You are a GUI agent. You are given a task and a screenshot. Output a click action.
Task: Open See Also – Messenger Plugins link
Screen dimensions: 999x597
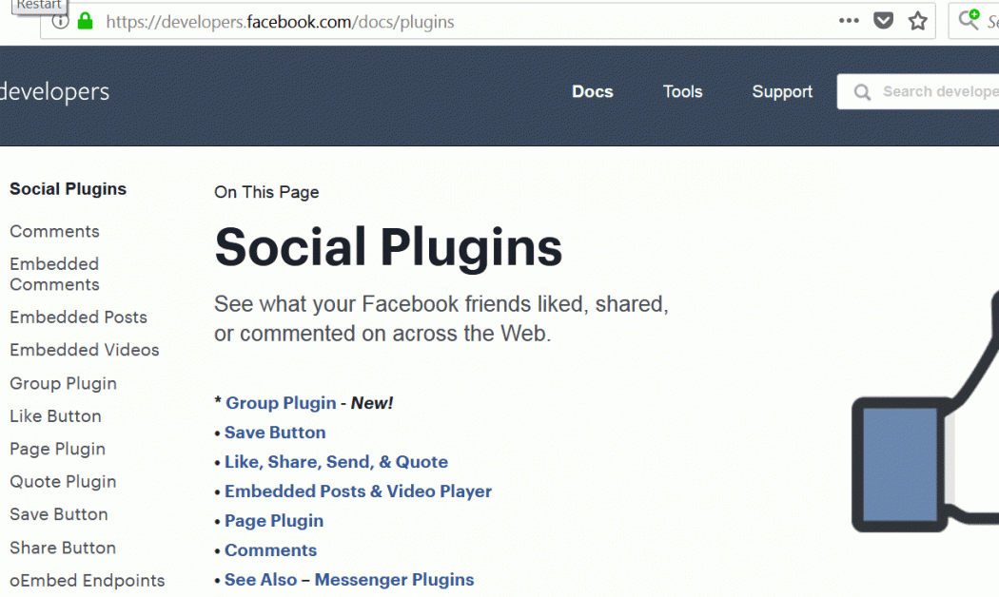pyautogui.click(x=349, y=580)
